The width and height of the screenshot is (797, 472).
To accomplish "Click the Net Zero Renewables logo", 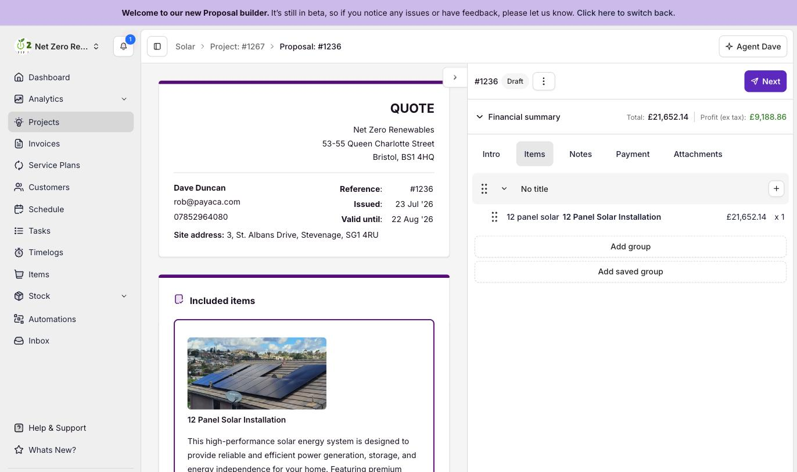I will tap(23, 47).
